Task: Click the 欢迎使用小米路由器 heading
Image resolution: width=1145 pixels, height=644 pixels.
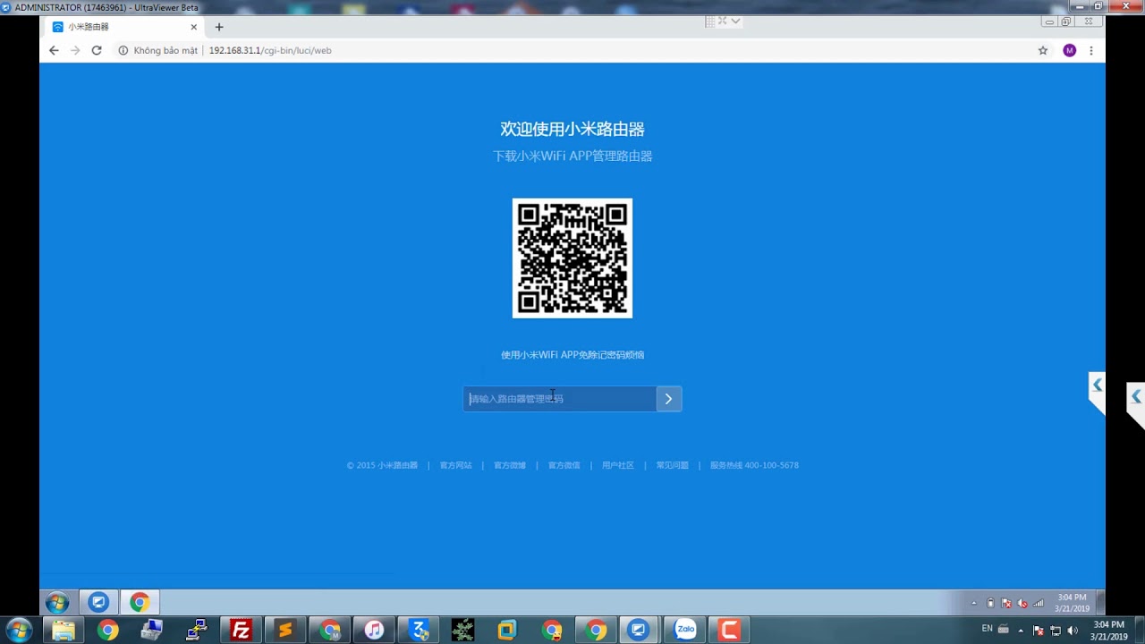Action: (x=572, y=129)
